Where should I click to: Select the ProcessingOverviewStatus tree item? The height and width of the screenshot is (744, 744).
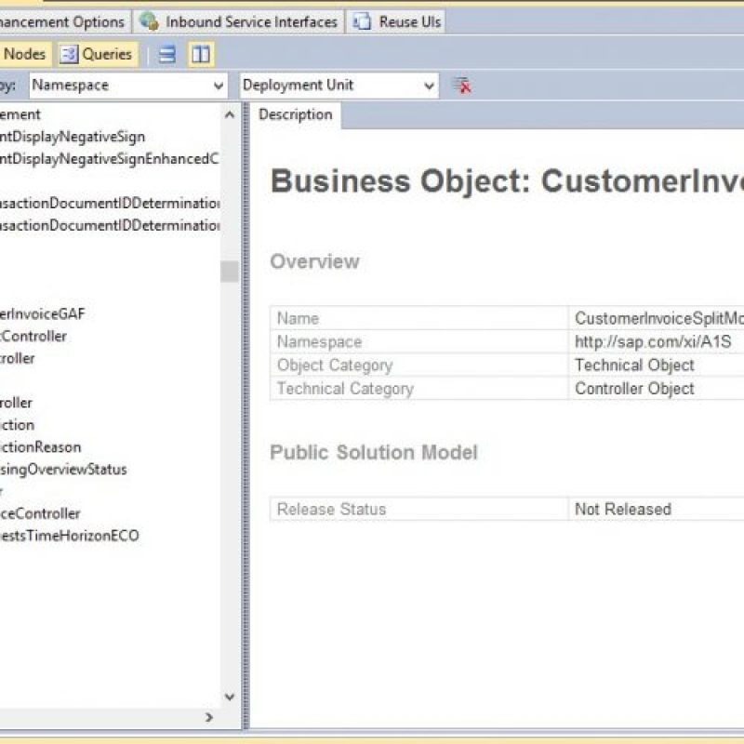[63, 470]
